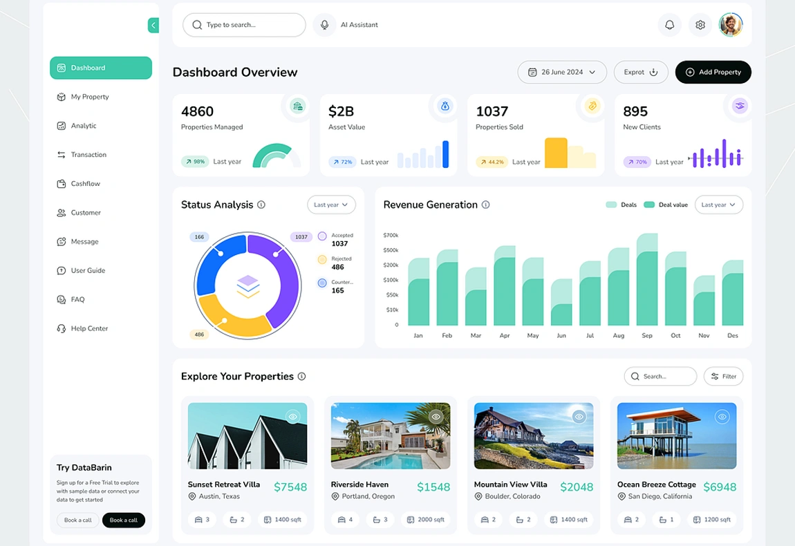Click the top Type to search field
This screenshot has height=546, width=795.
coord(244,25)
